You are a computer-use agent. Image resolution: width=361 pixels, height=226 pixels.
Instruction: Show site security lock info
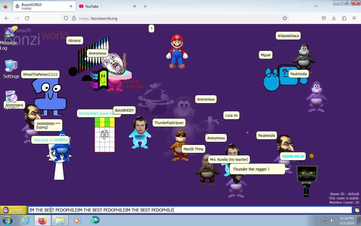click(74, 18)
